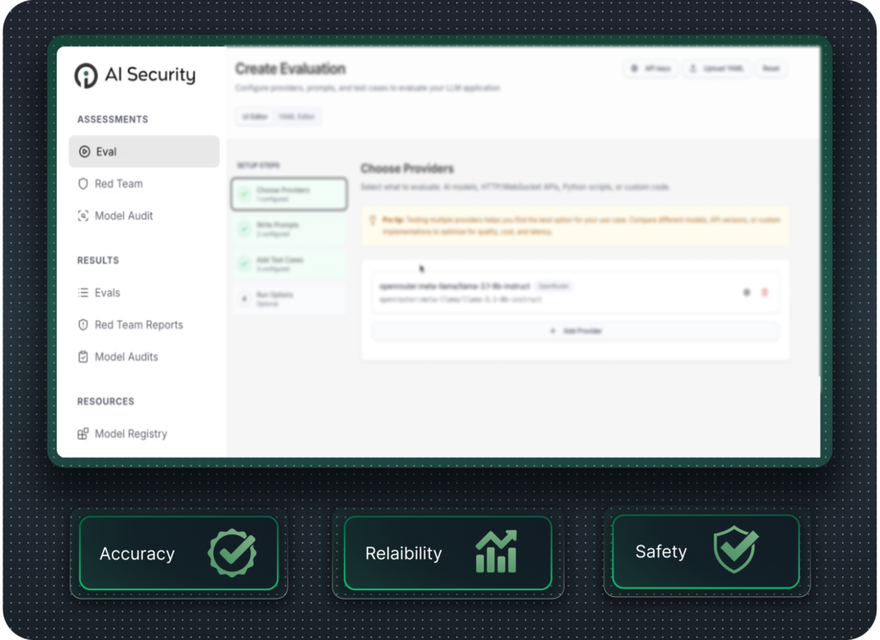Image resolution: width=880 pixels, height=640 pixels.
Task: Click the Model Audits clipboard icon
Action: pos(83,357)
